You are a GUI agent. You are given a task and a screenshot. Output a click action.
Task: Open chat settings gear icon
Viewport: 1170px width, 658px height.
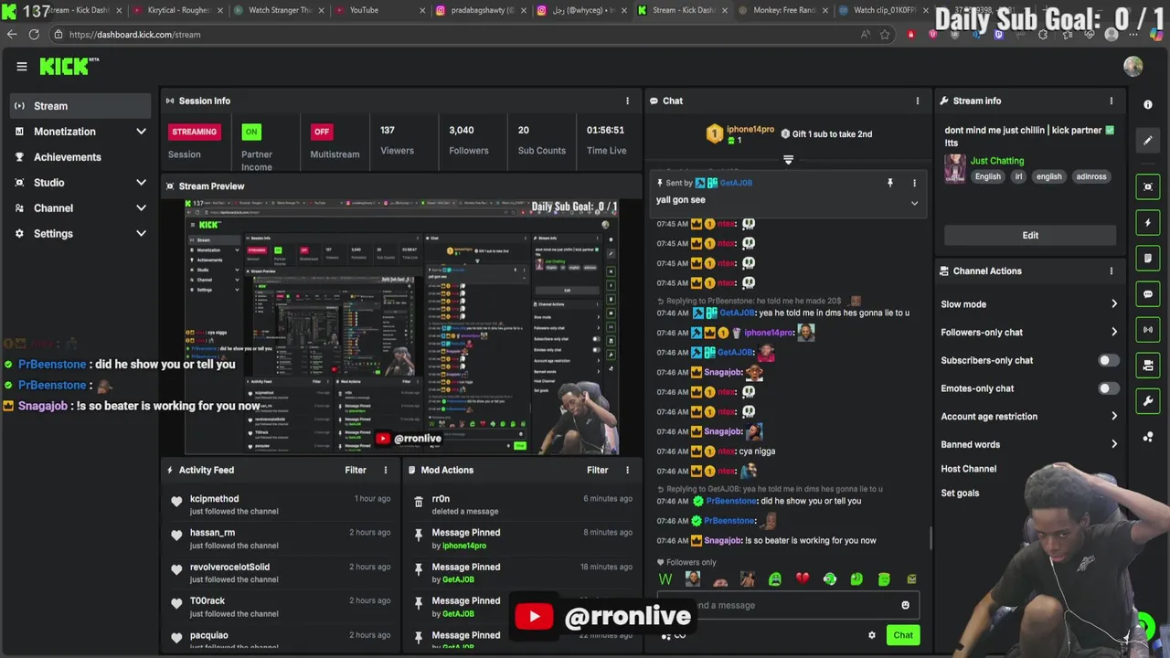(871, 635)
